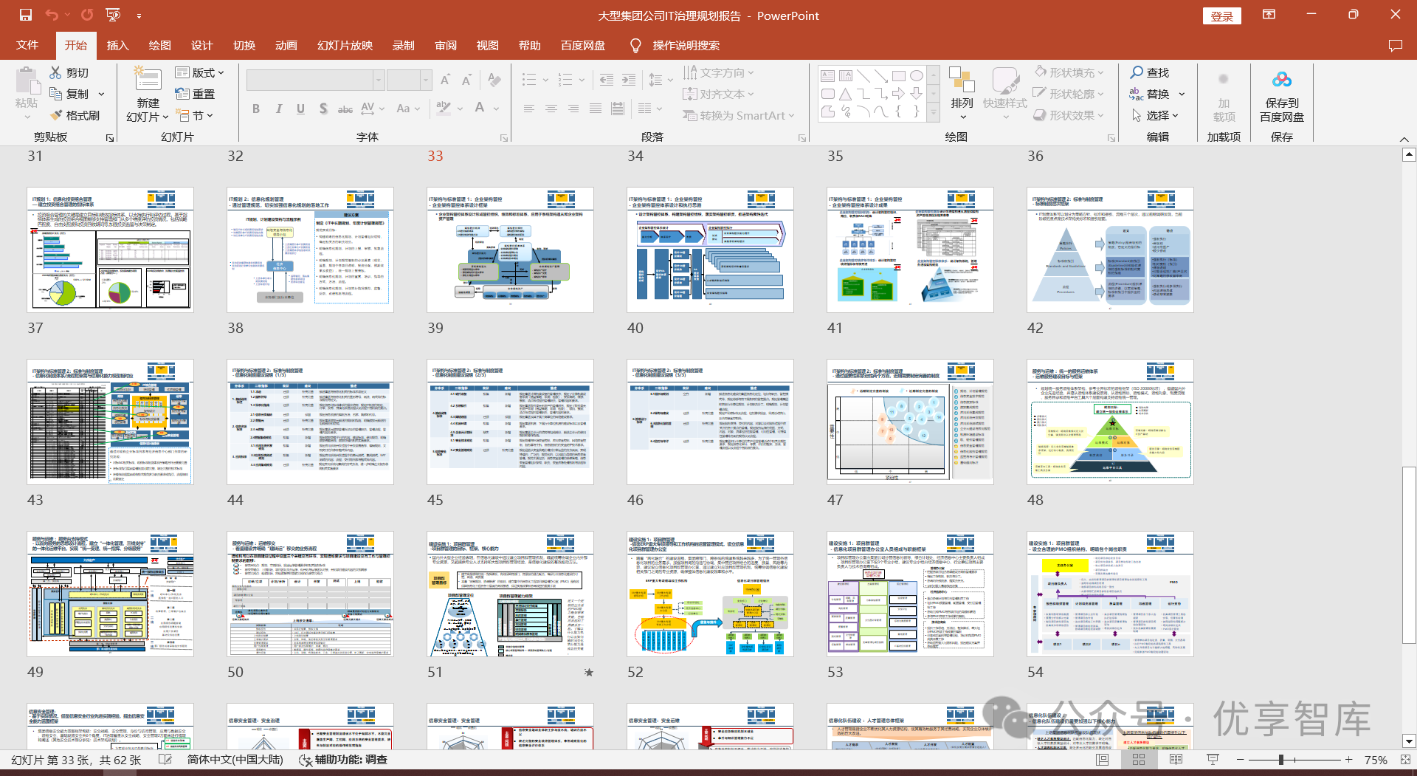This screenshot has width=1417, height=776.
Task: Click zoom in plus button
Action: [x=1349, y=760]
